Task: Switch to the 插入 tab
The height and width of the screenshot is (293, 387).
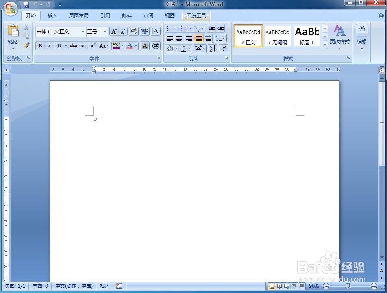Action: click(52, 16)
